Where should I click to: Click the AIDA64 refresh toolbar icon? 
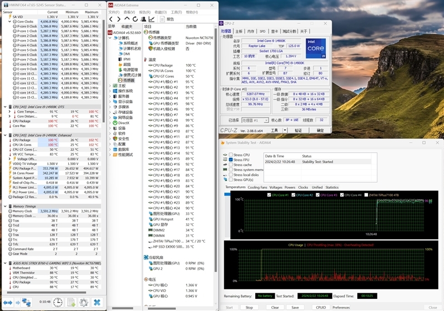135,19
